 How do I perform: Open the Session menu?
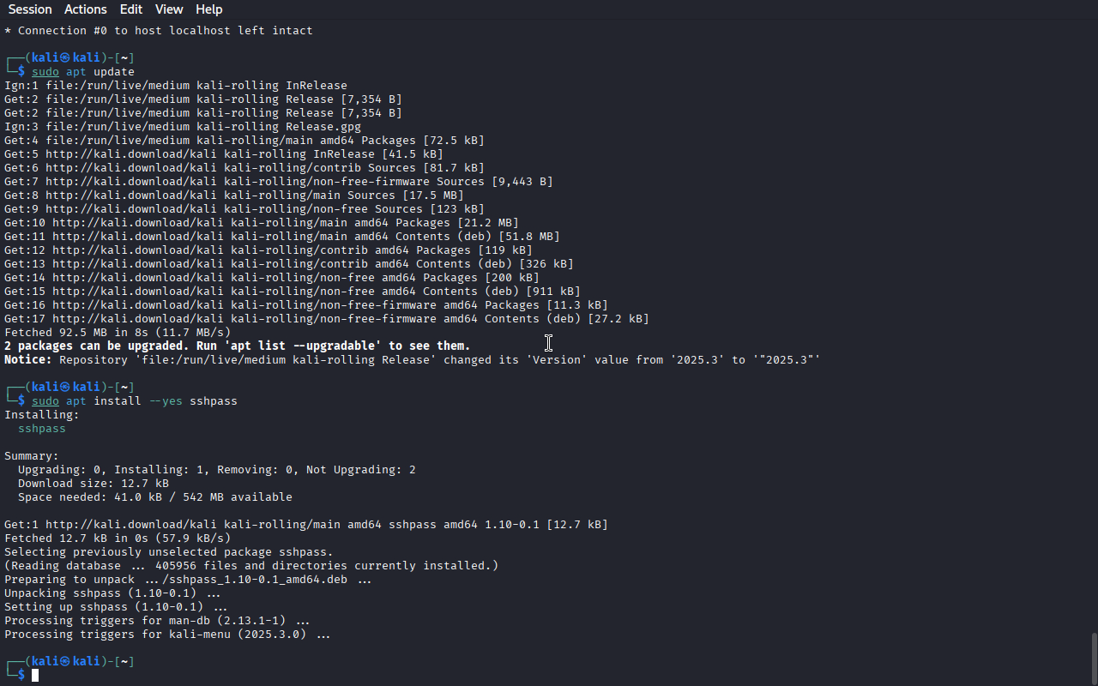coord(30,9)
